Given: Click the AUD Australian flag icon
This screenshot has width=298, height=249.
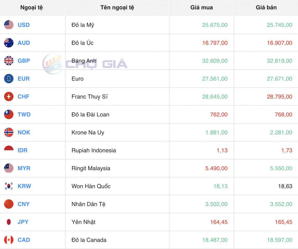Looking at the screenshot, I should (8, 43).
